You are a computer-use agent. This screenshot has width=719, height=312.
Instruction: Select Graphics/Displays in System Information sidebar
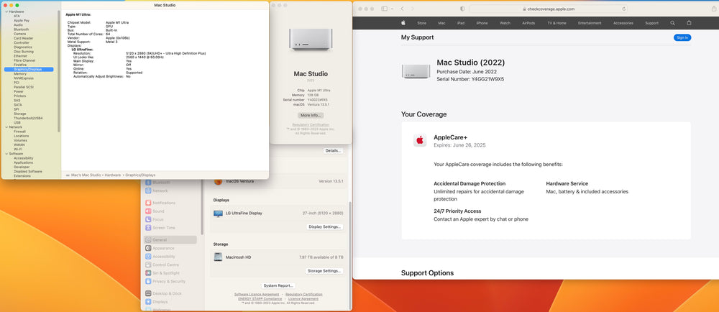click(29, 69)
